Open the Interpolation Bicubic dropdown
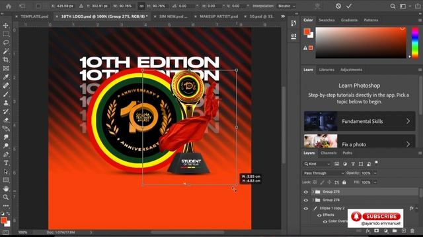The height and width of the screenshot is (237, 423). [287, 6]
